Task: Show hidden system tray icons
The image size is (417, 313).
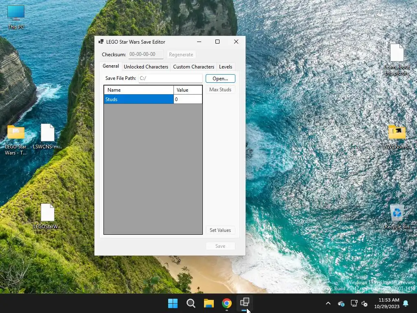Action: [x=328, y=303]
